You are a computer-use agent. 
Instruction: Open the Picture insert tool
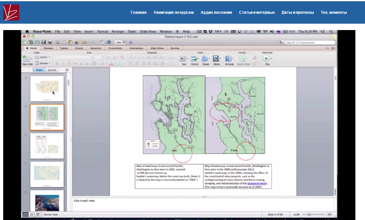[194, 59]
